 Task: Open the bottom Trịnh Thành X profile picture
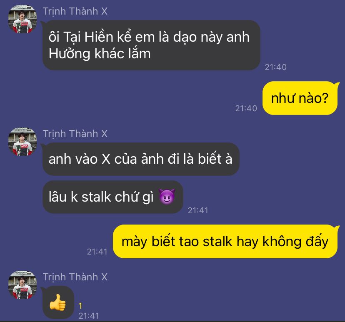(x=22, y=285)
